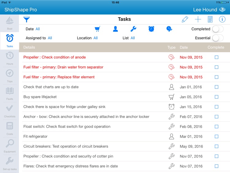This screenshot has width=230, height=173.
Task: Click the Complete column header
Action: 216,47
